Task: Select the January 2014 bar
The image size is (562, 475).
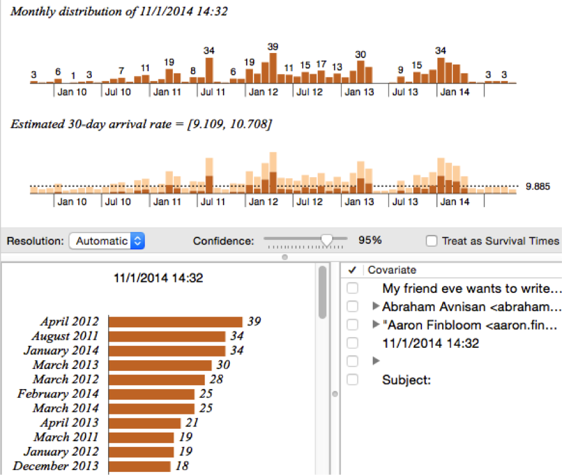Action: (167, 351)
